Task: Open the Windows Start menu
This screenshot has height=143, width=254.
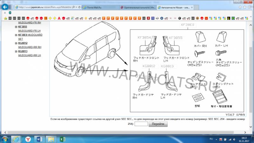Action: [4, 139]
